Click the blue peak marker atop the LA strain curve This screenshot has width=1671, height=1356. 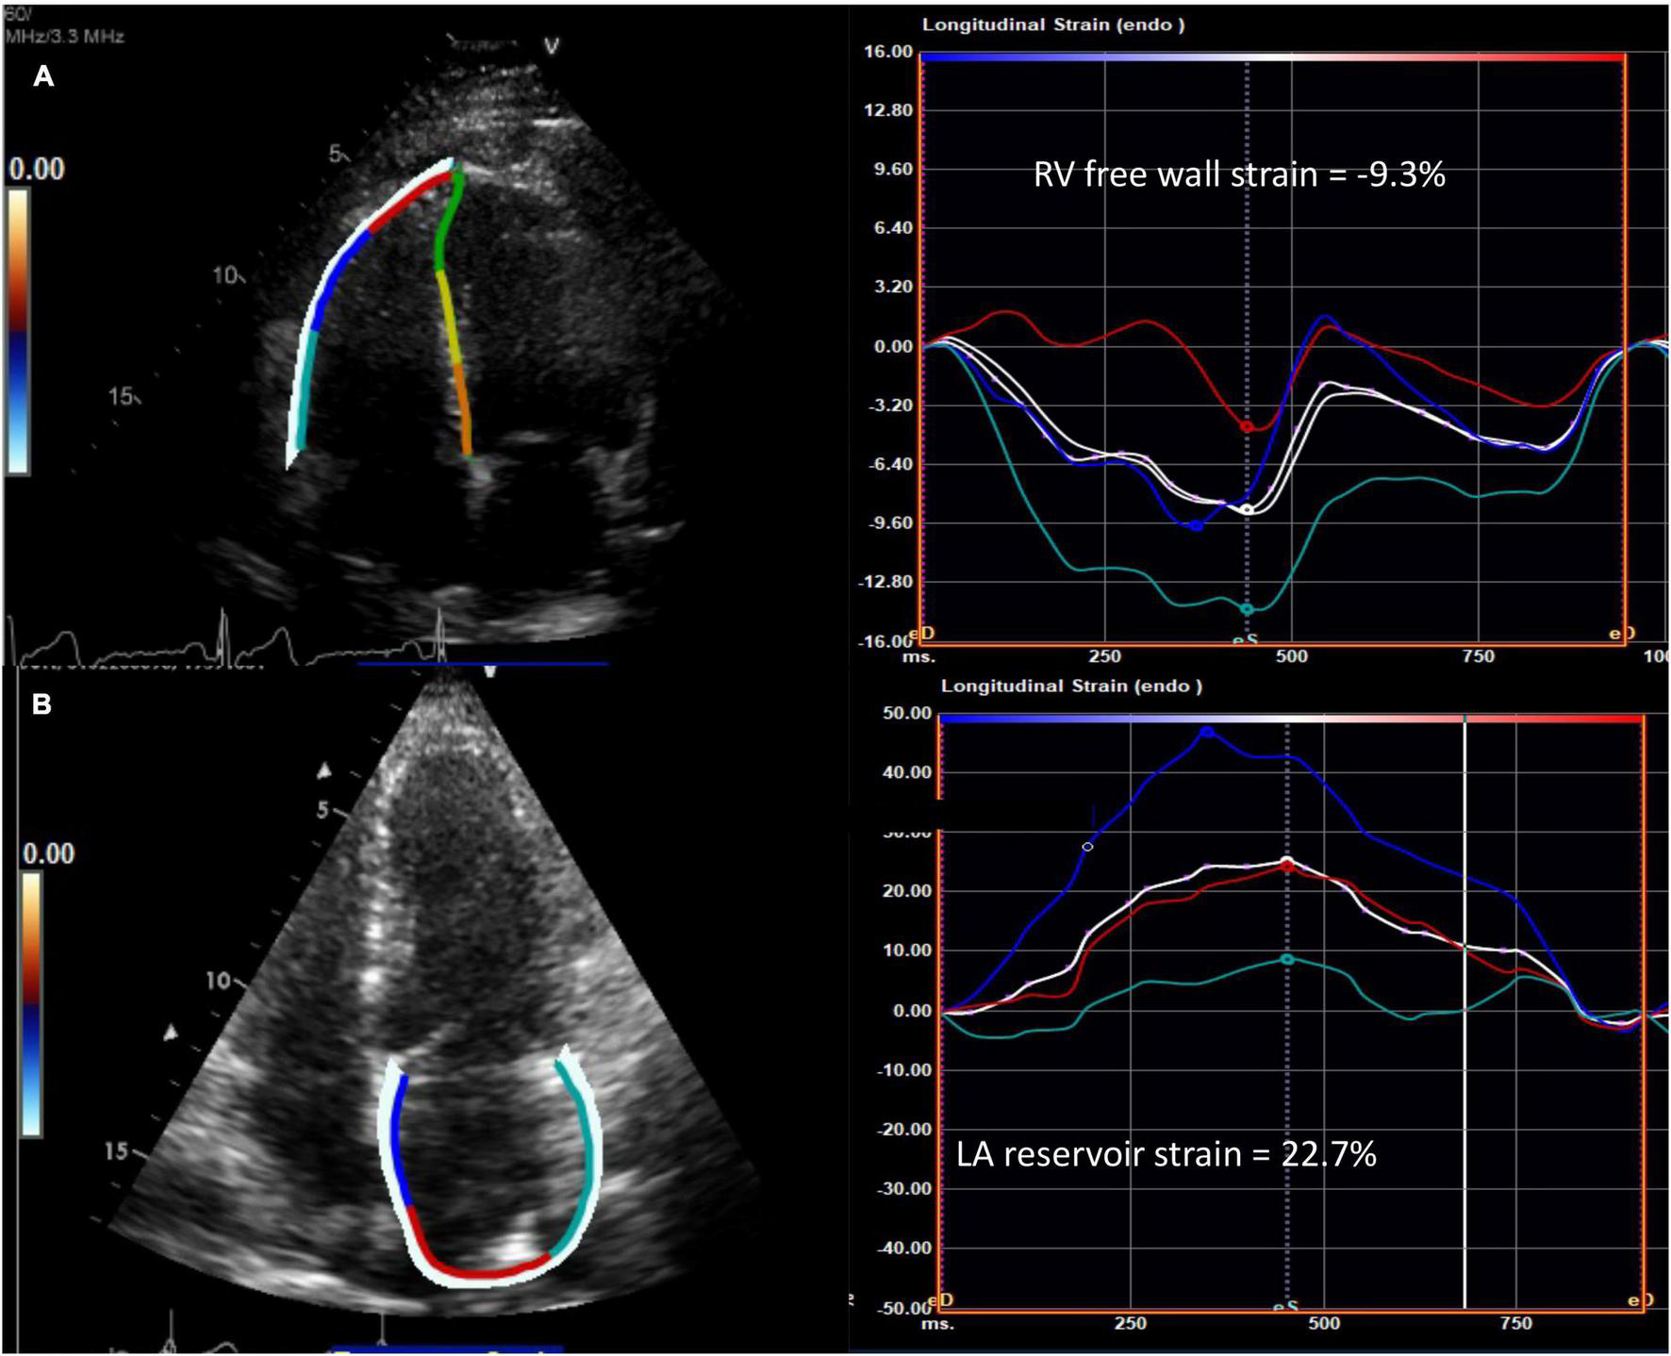tap(1207, 732)
